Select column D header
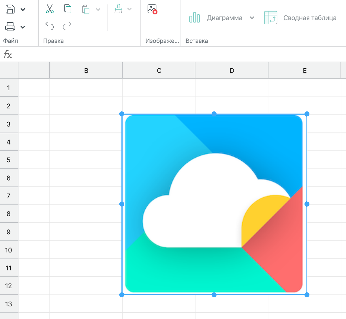 [232, 70]
